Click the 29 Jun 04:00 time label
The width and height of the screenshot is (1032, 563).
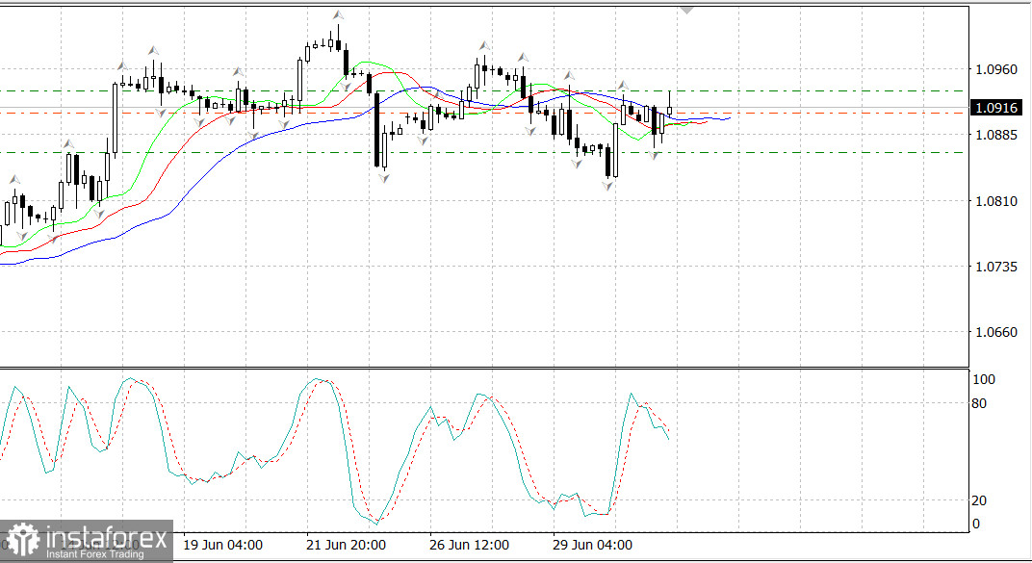592,545
